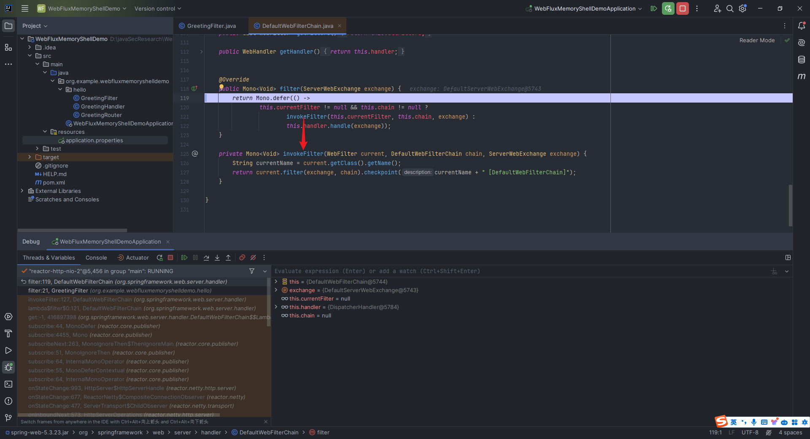Open the Run tool window icon
810x439 pixels.
pyautogui.click(x=8, y=350)
